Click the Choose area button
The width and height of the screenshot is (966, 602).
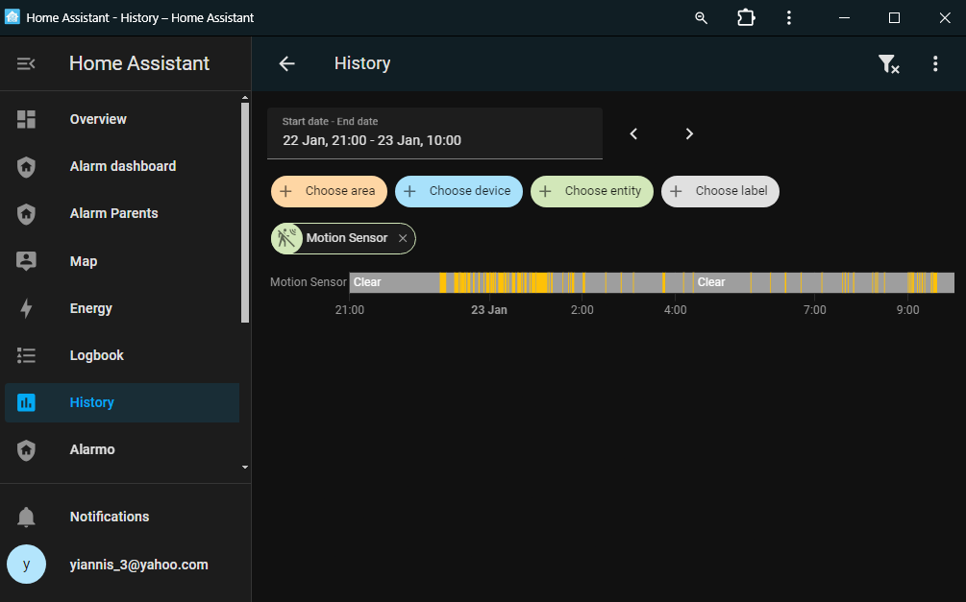329,191
